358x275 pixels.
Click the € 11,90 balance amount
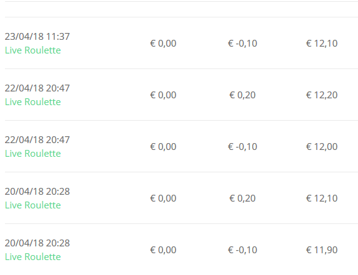point(322,250)
